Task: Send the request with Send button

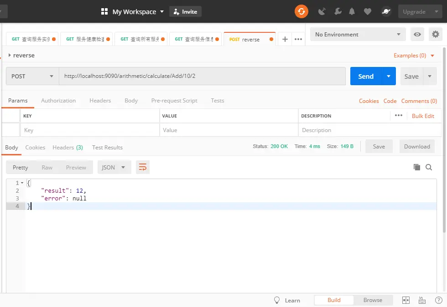Action: tap(366, 76)
